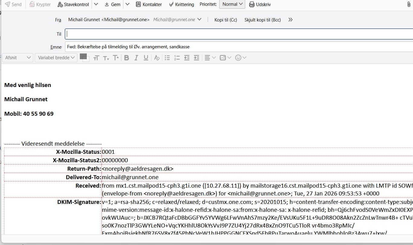Click the Stavekontrol spell check button
Screen dimensions: 413x245
tap(73, 5)
